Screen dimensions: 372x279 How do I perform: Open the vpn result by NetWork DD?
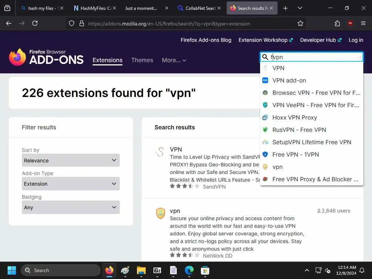click(175, 211)
